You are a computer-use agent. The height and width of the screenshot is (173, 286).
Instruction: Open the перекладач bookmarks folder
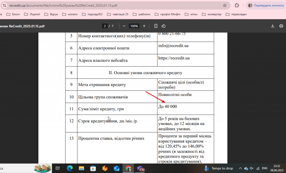coord(236,14)
